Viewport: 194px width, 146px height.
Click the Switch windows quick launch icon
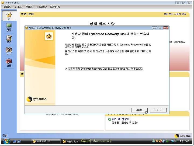pyautogui.click(x=19, y=141)
